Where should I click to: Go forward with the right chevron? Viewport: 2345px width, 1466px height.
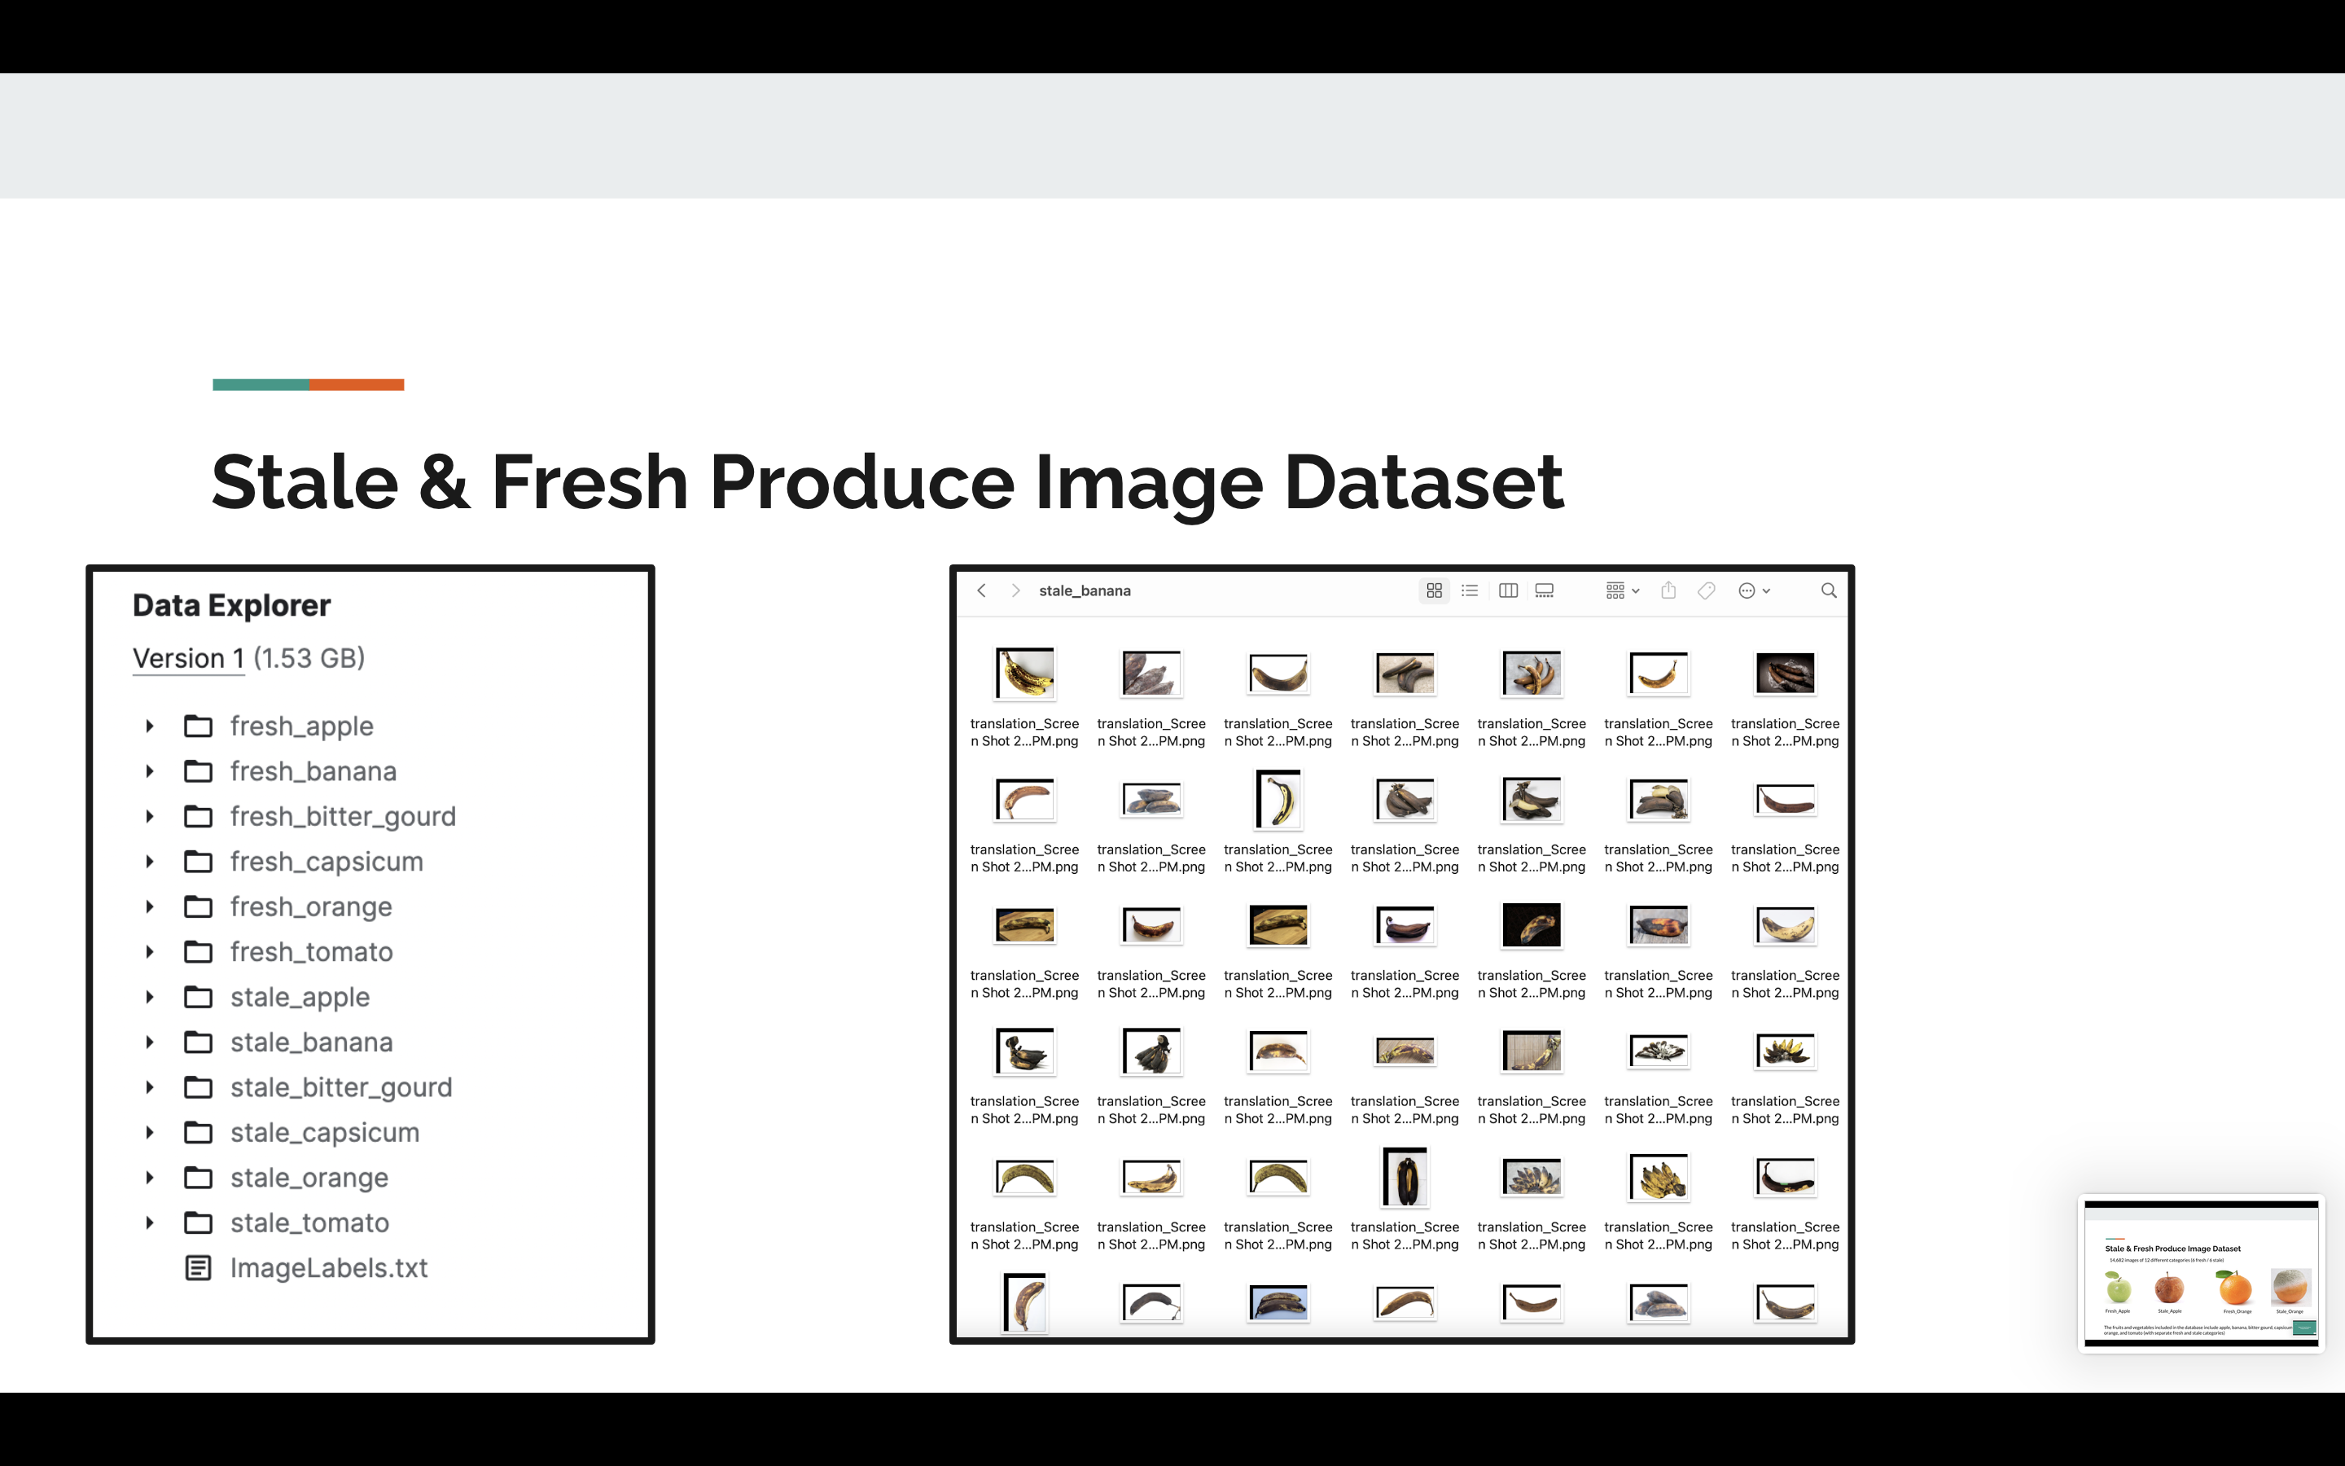tap(1015, 590)
